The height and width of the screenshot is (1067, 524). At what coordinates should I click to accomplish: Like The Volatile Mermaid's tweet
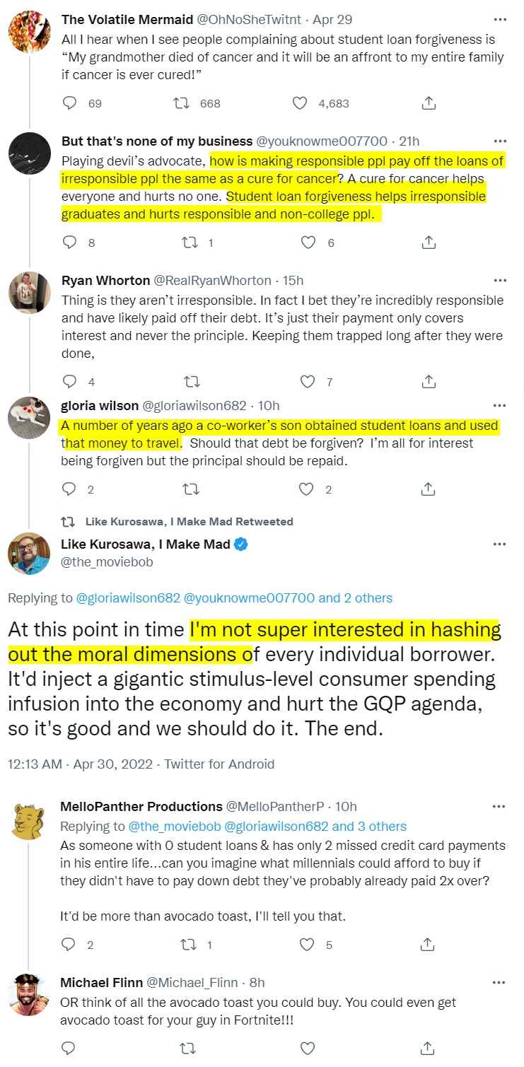300,103
